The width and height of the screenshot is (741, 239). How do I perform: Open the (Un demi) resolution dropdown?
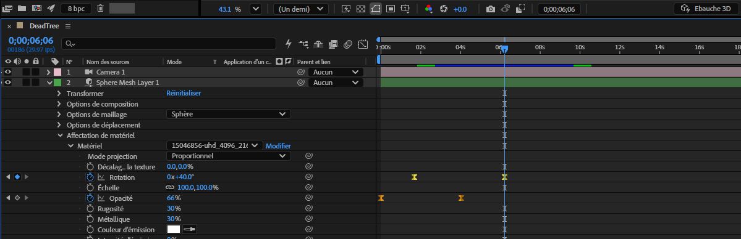point(301,9)
